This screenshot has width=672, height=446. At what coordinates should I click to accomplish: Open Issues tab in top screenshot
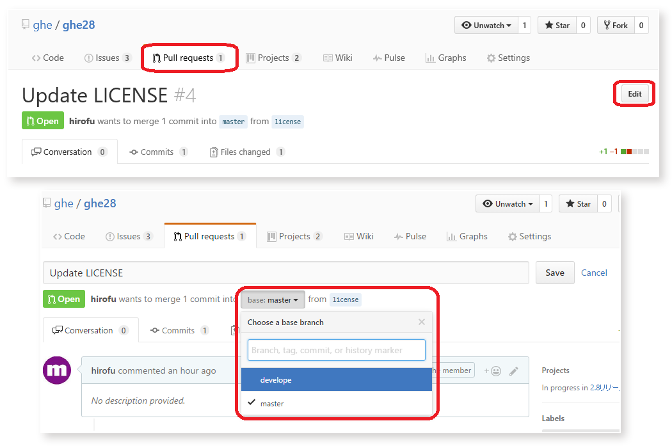(108, 58)
